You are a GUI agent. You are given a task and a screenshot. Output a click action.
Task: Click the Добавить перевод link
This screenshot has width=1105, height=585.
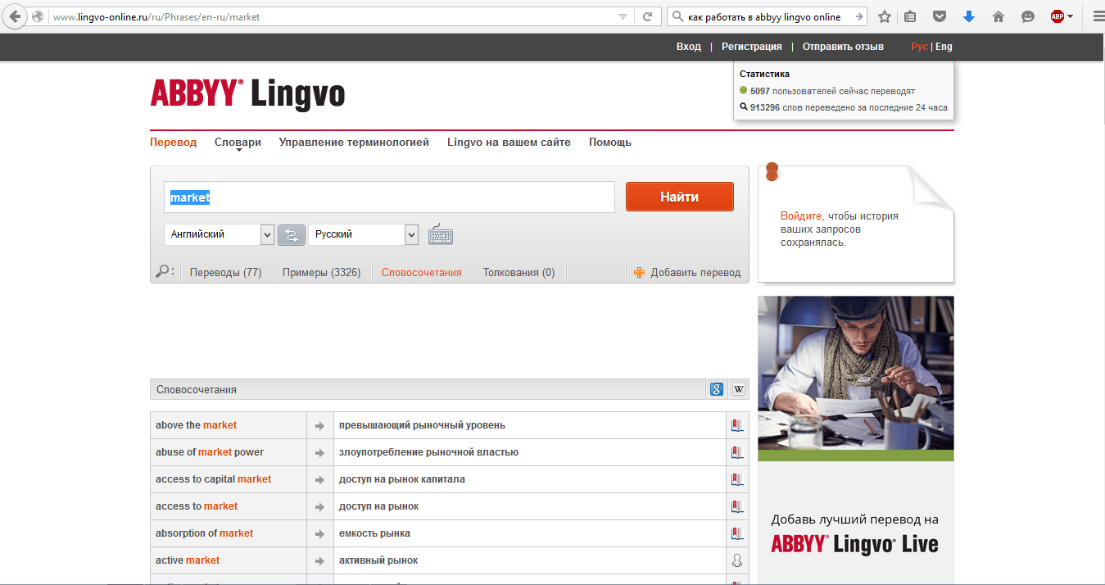(x=695, y=273)
